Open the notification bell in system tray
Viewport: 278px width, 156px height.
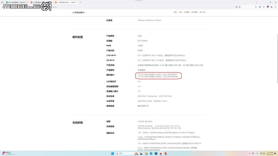click(276, 154)
